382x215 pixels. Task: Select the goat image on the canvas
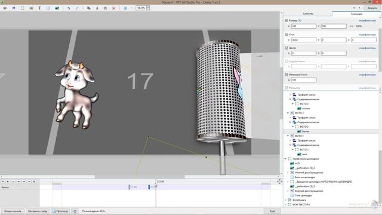76,94
